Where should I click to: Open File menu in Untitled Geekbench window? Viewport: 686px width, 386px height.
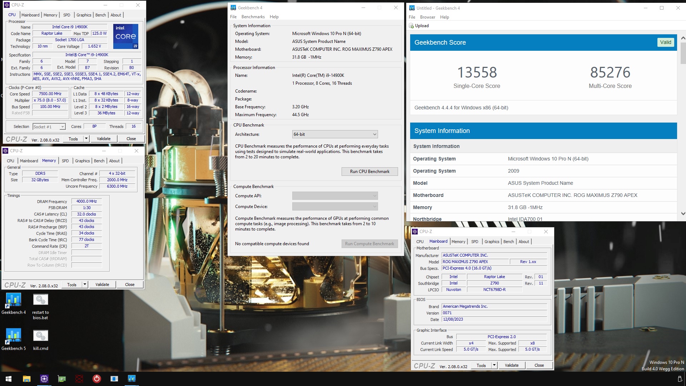[412, 17]
